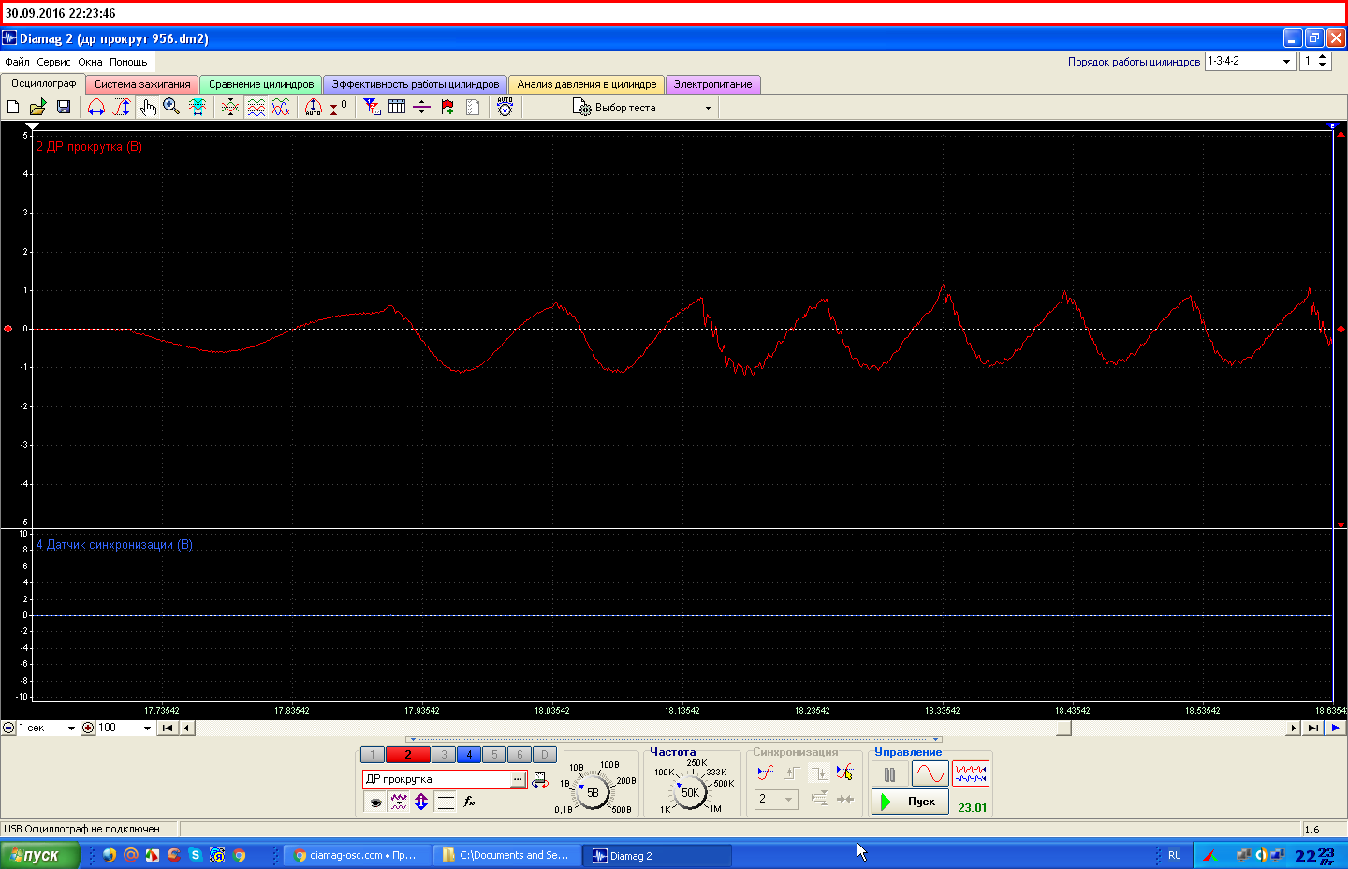Image resolution: width=1348 pixels, height=869 pixels.
Task: Open the Окна menu
Action: pos(90,62)
